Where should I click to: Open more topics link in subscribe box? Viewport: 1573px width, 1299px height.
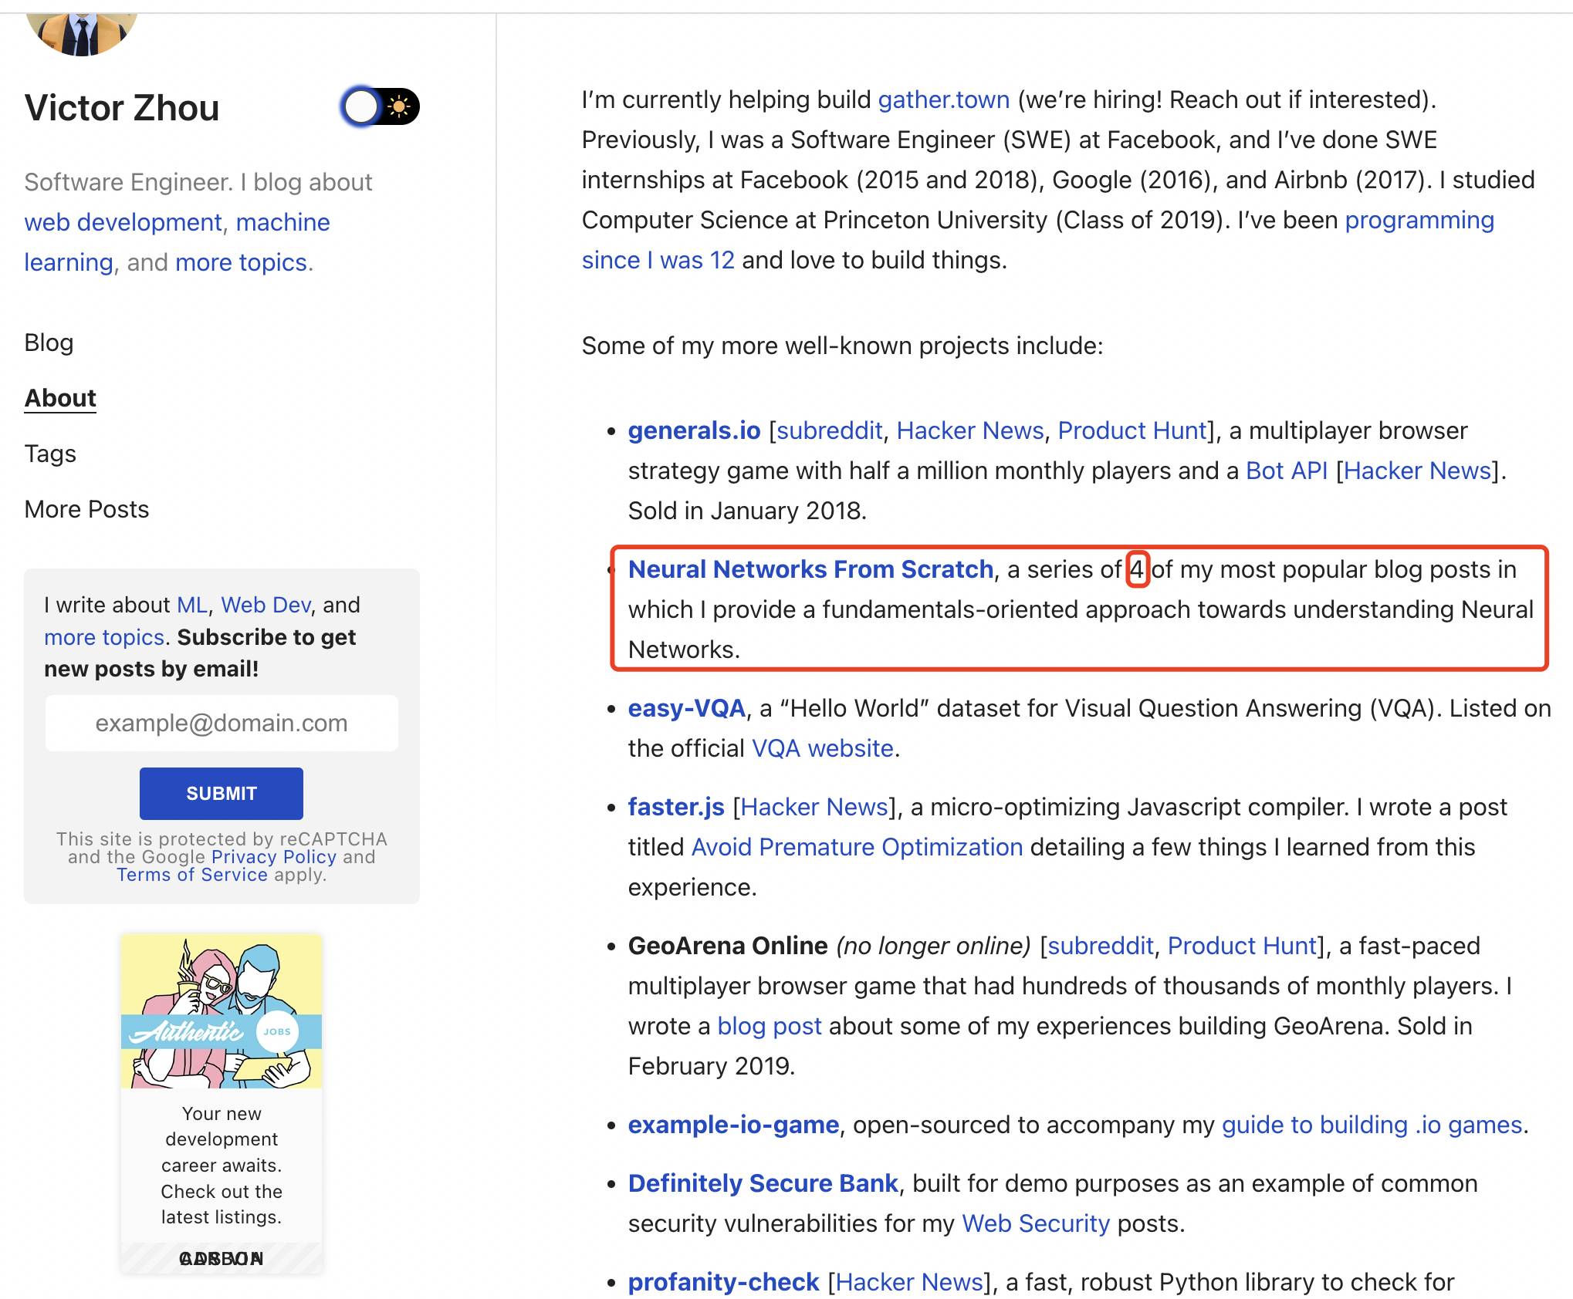[x=104, y=637]
